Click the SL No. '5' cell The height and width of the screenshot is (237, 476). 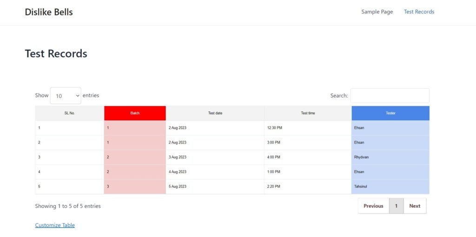[x=70, y=186]
